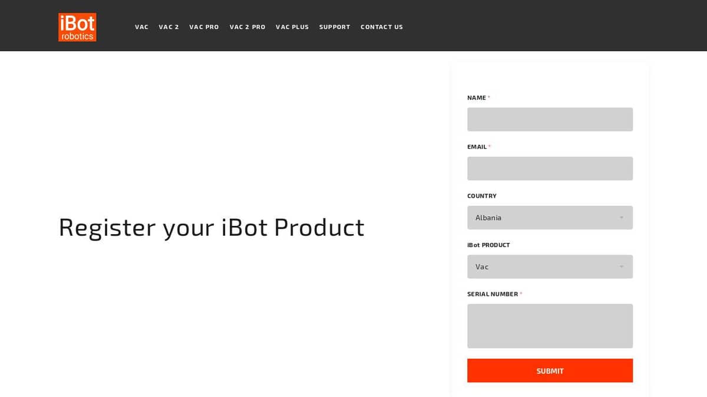Click the current Albania selection
Image resolution: width=707 pixels, height=397 pixels.
pyautogui.click(x=488, y=217)
